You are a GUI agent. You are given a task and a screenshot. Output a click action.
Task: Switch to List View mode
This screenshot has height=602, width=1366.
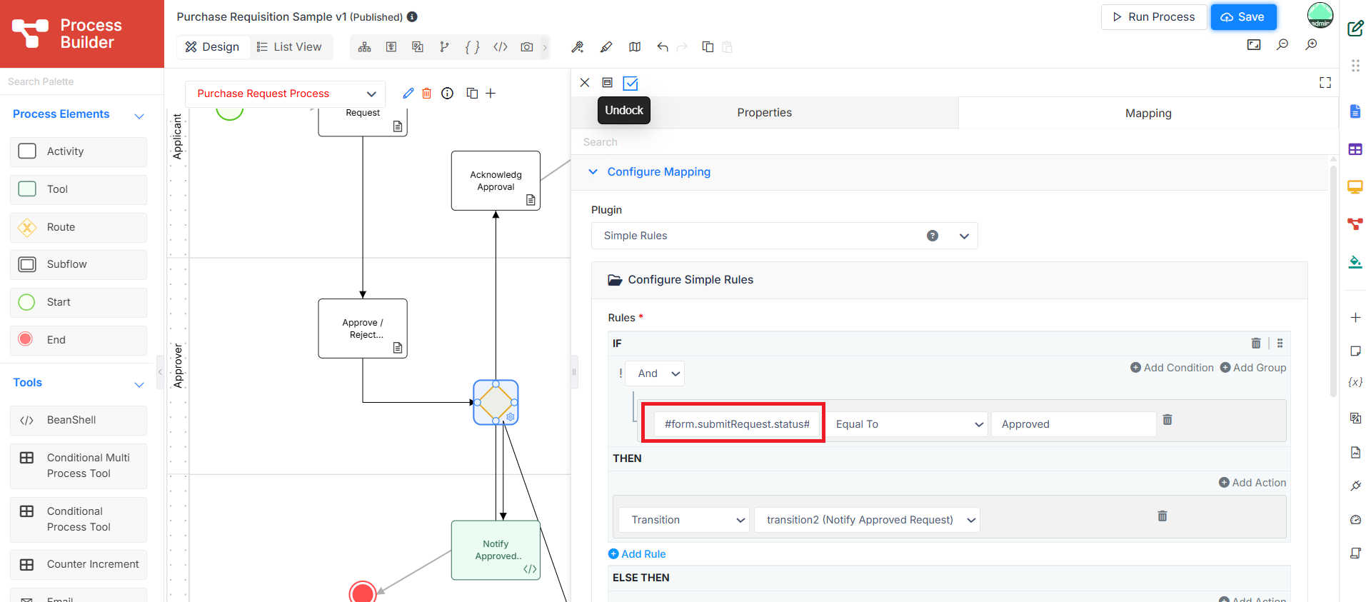pyautogui.click(x=289, y=47)
